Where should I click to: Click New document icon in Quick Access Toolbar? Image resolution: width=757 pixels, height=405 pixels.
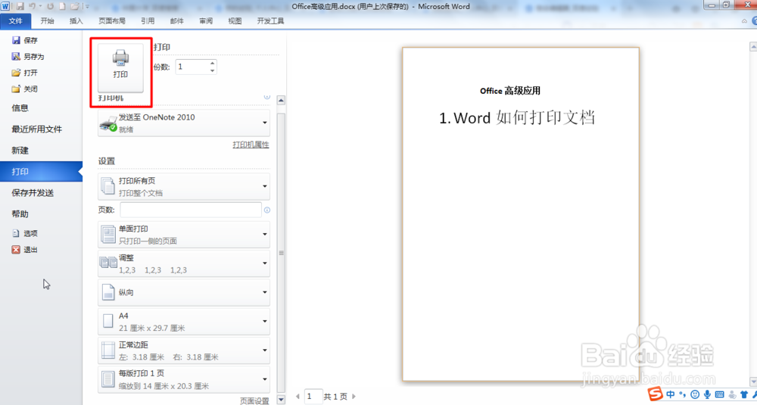click(62, 6)
